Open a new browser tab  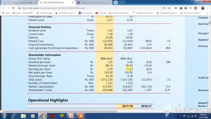116,3
